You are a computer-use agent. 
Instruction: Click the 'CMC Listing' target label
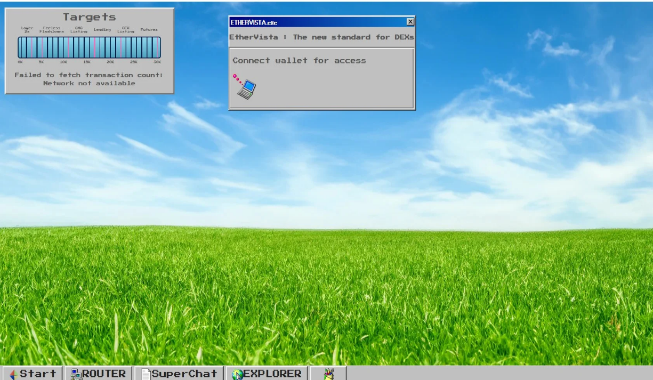[79, 30]
